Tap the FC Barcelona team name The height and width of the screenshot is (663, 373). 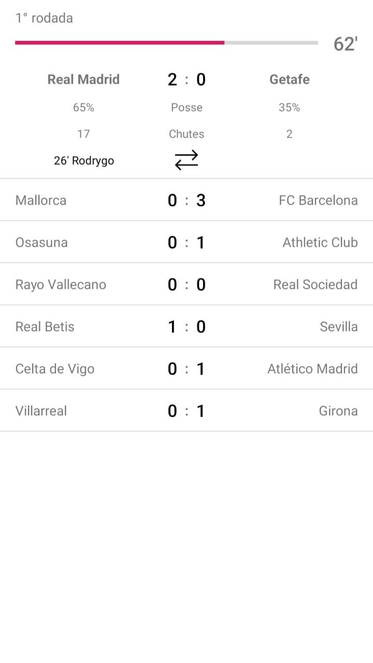(x=318, y=200)
